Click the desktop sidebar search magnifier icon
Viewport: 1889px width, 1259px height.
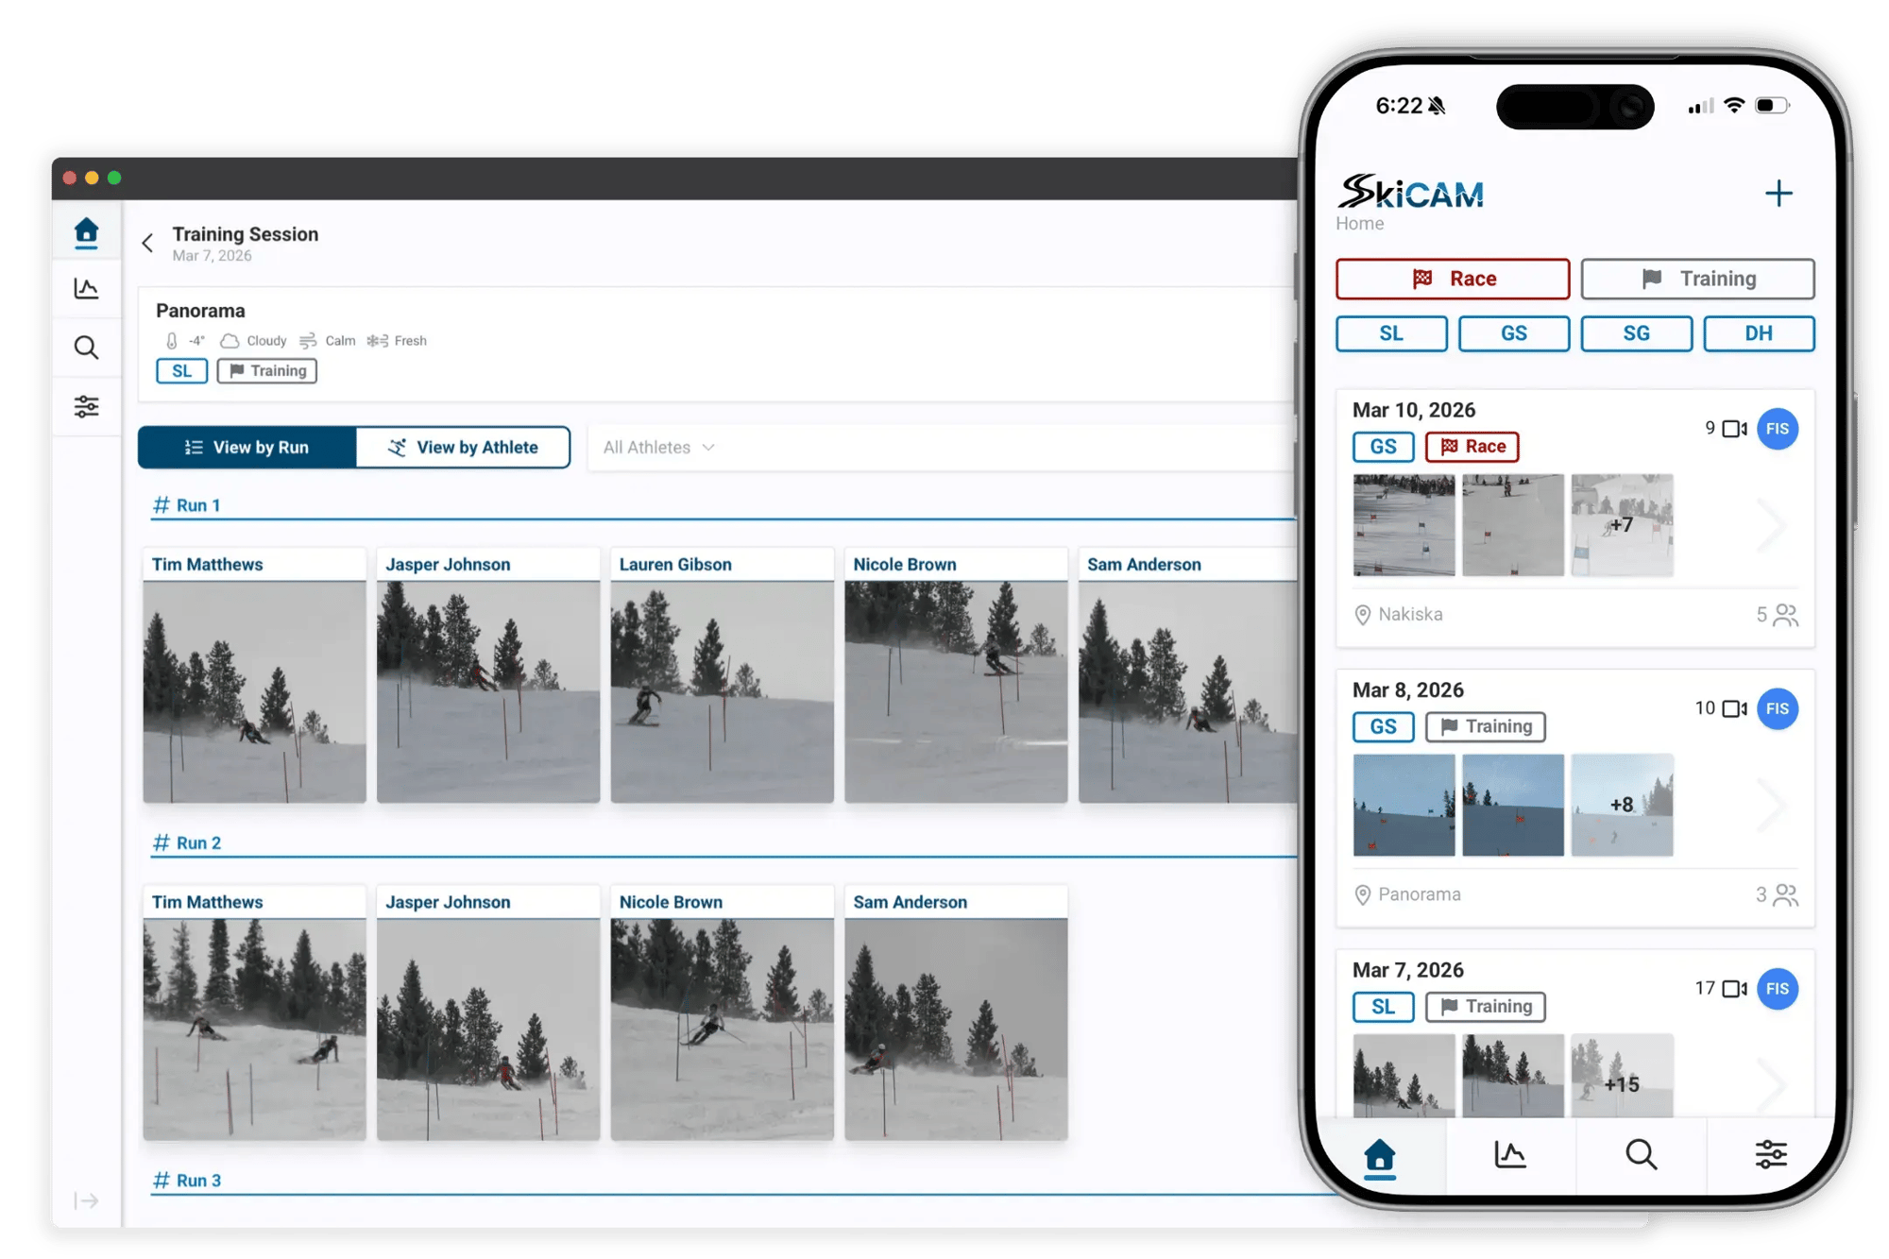(x=86, y=348)
